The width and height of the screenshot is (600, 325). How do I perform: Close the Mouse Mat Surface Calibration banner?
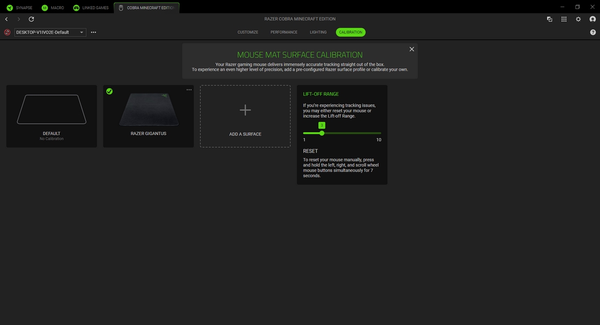click(x=412, y=49)
